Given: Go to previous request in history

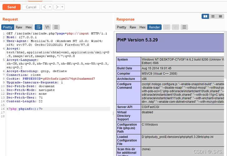Looking at the screenshot, I should (x=45, y=7).
